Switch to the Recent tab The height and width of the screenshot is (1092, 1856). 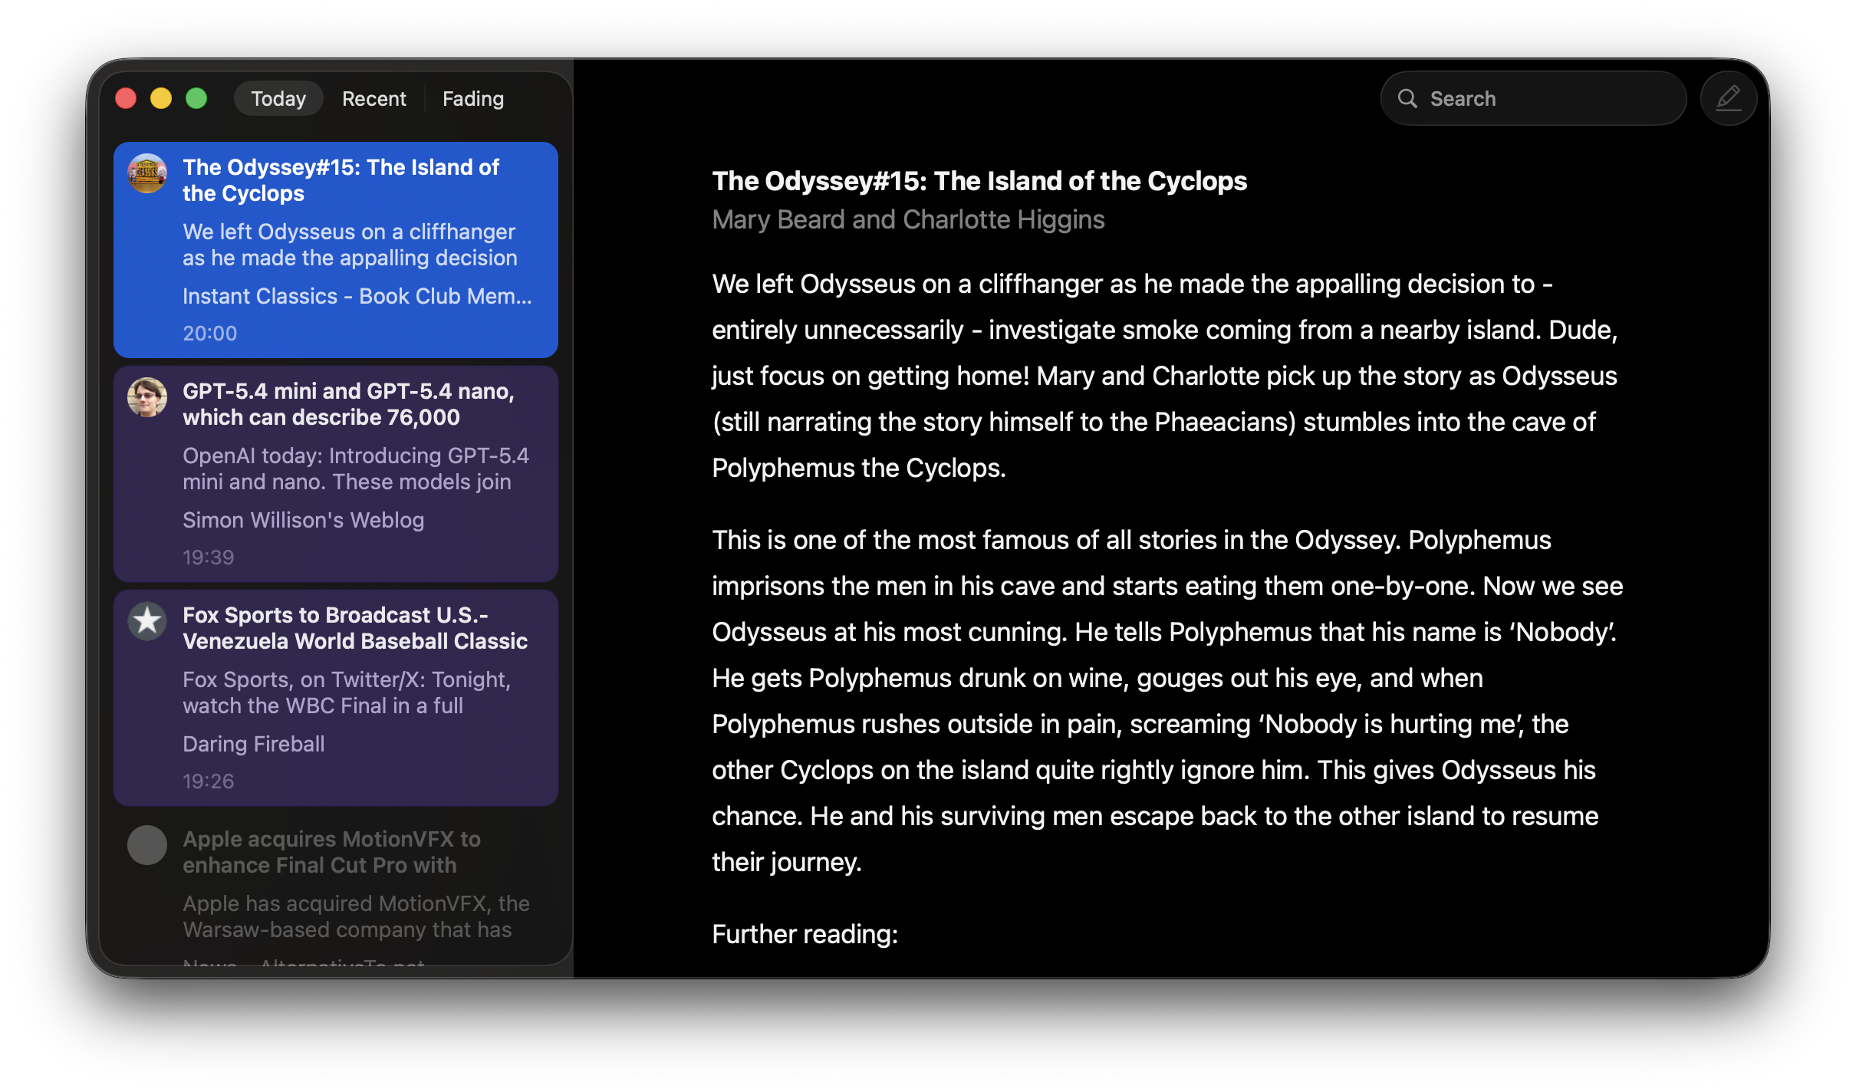(x=374, y=99)
